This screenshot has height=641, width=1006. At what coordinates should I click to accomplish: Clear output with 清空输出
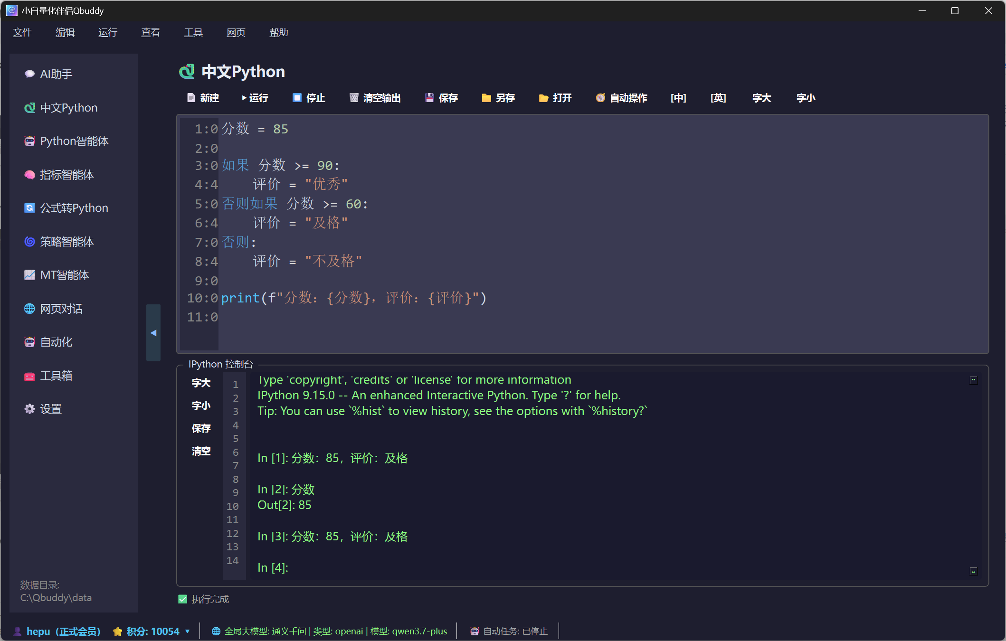(375, 98)
